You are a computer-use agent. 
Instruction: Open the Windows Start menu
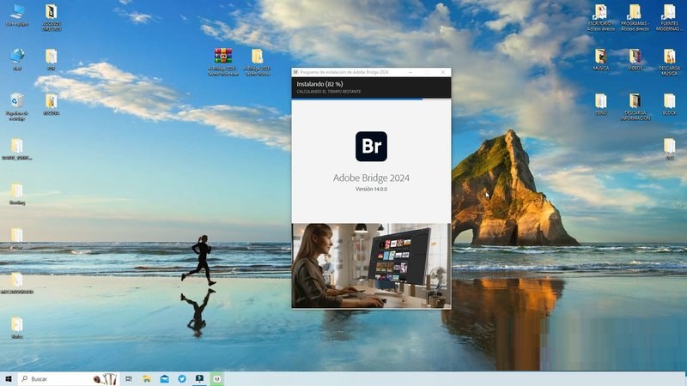pyautogui.click(x=9, y=378)
